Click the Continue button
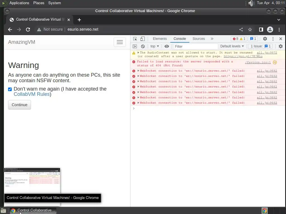This screenshot has height=214, width=286. click(x=20, y=105)
